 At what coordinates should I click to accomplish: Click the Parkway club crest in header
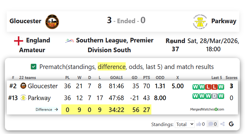click(200, 21)
